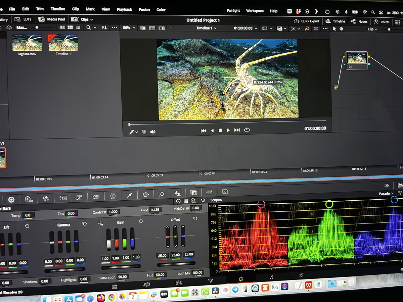Reset the Lift bars

point(27,226)
